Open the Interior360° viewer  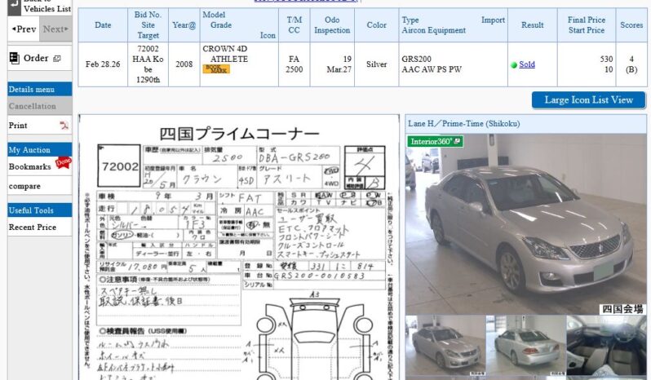[435, 141]
